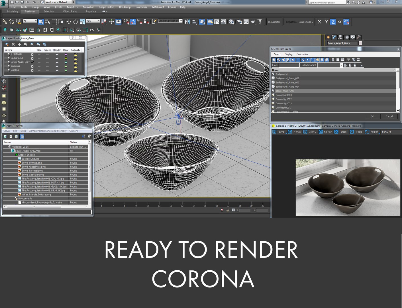Screen dimensions: 402x308
Task: Add selected objects to layer plus icon
Action: 19,44
